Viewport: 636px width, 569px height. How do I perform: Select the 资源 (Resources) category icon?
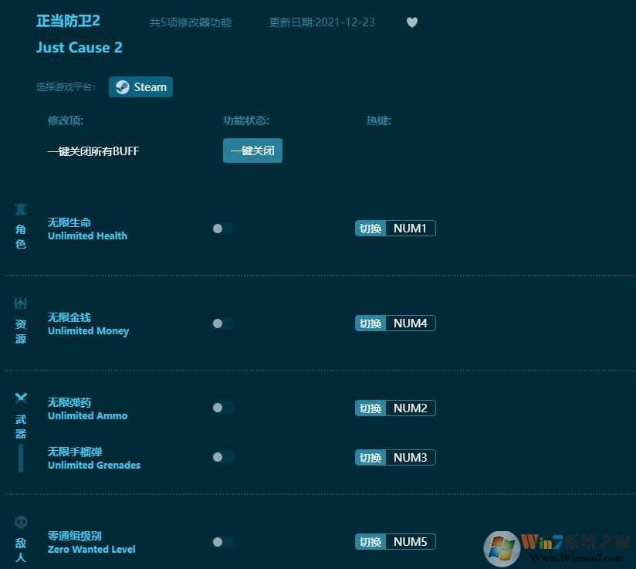[21, 303]
